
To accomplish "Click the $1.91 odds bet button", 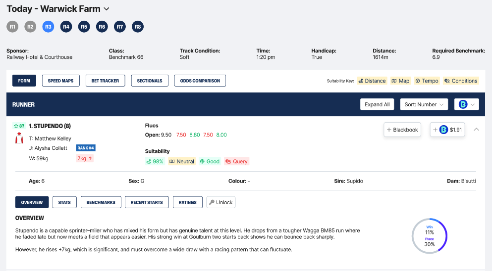I will [447, 130].
